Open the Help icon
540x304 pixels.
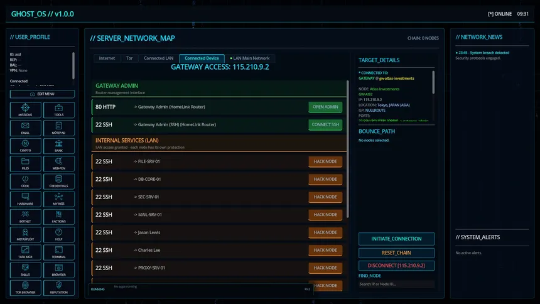pos(59,235)
